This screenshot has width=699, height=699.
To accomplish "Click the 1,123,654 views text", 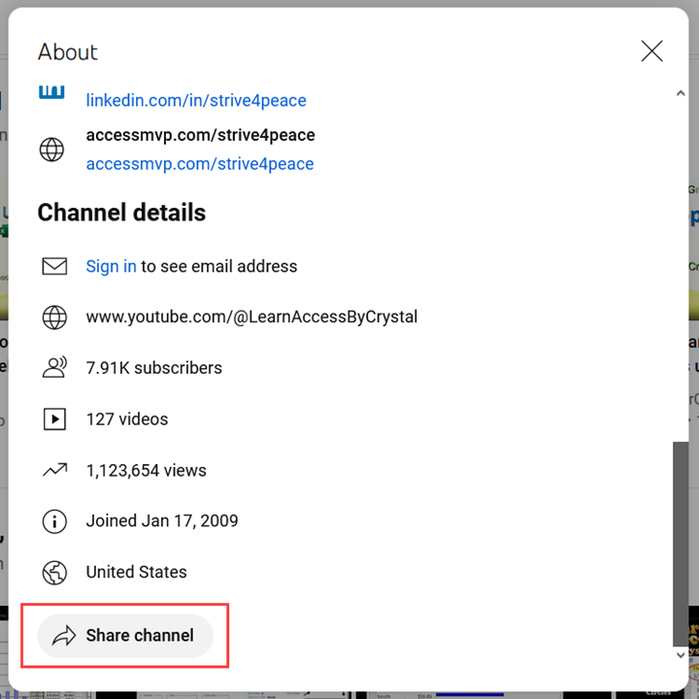I will (x=147, y=471).
